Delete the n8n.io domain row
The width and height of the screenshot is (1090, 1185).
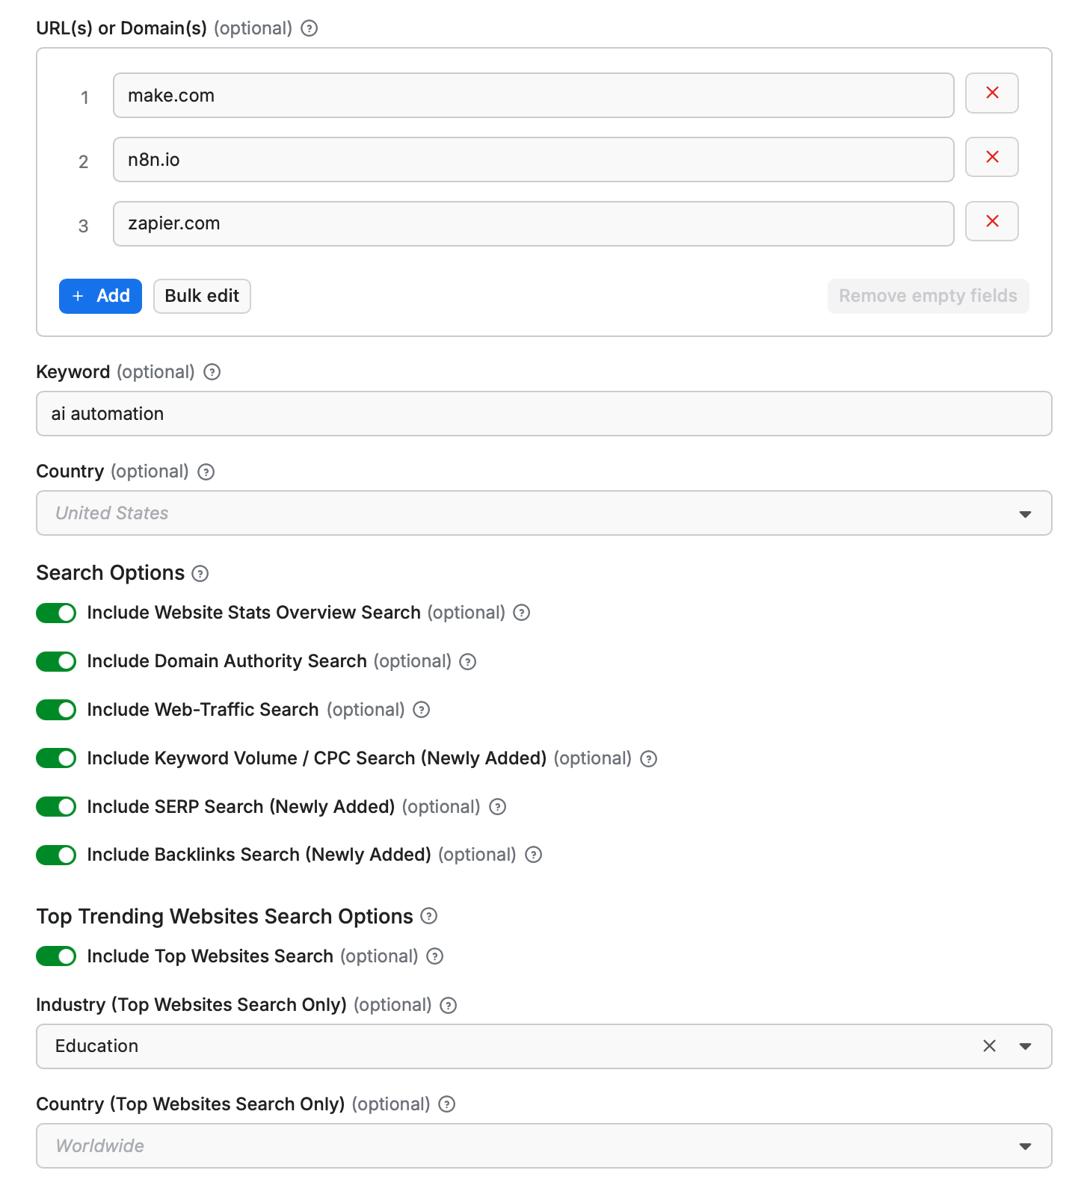click(x=991, y=157)
